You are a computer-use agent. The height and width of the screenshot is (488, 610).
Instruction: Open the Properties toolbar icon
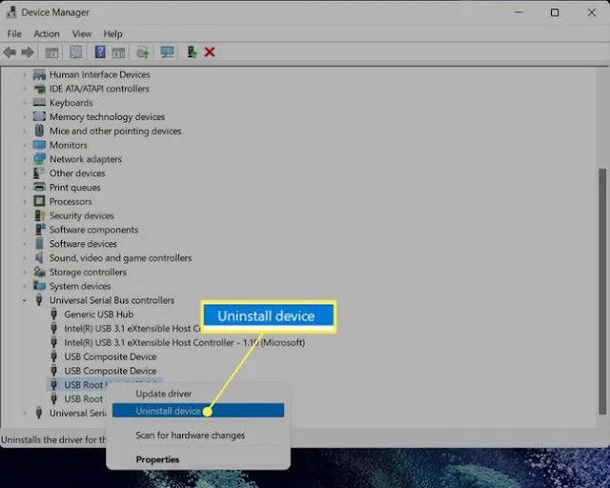76,52
